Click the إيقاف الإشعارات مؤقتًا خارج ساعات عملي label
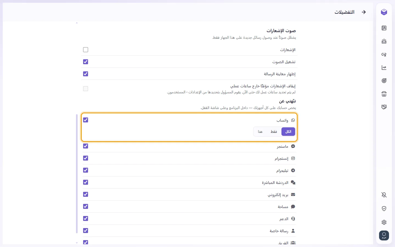Screen dimensions: 395x247 (x=263, y=86)
